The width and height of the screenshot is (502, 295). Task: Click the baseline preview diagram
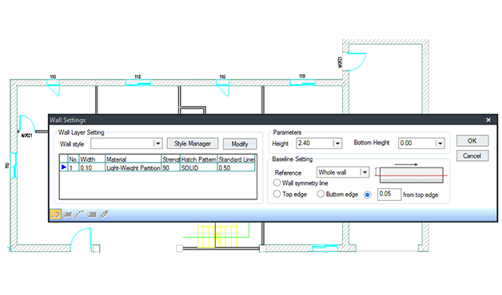tap(412, 174)
